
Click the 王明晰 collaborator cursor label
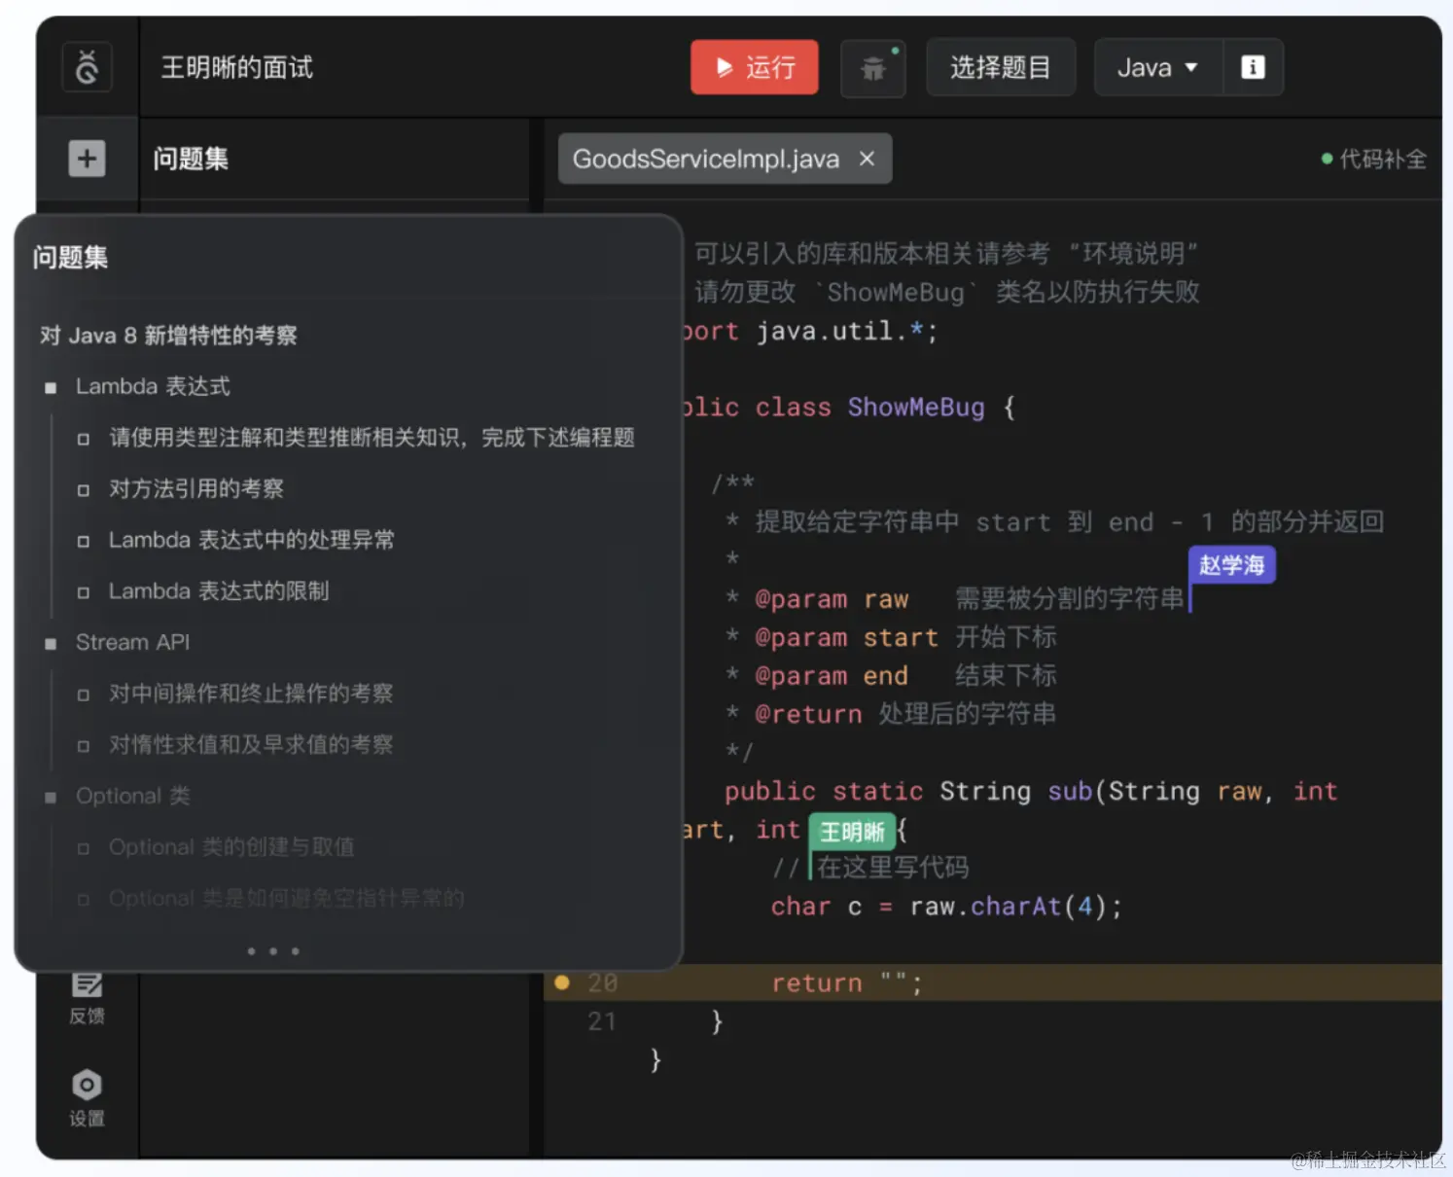852,832
